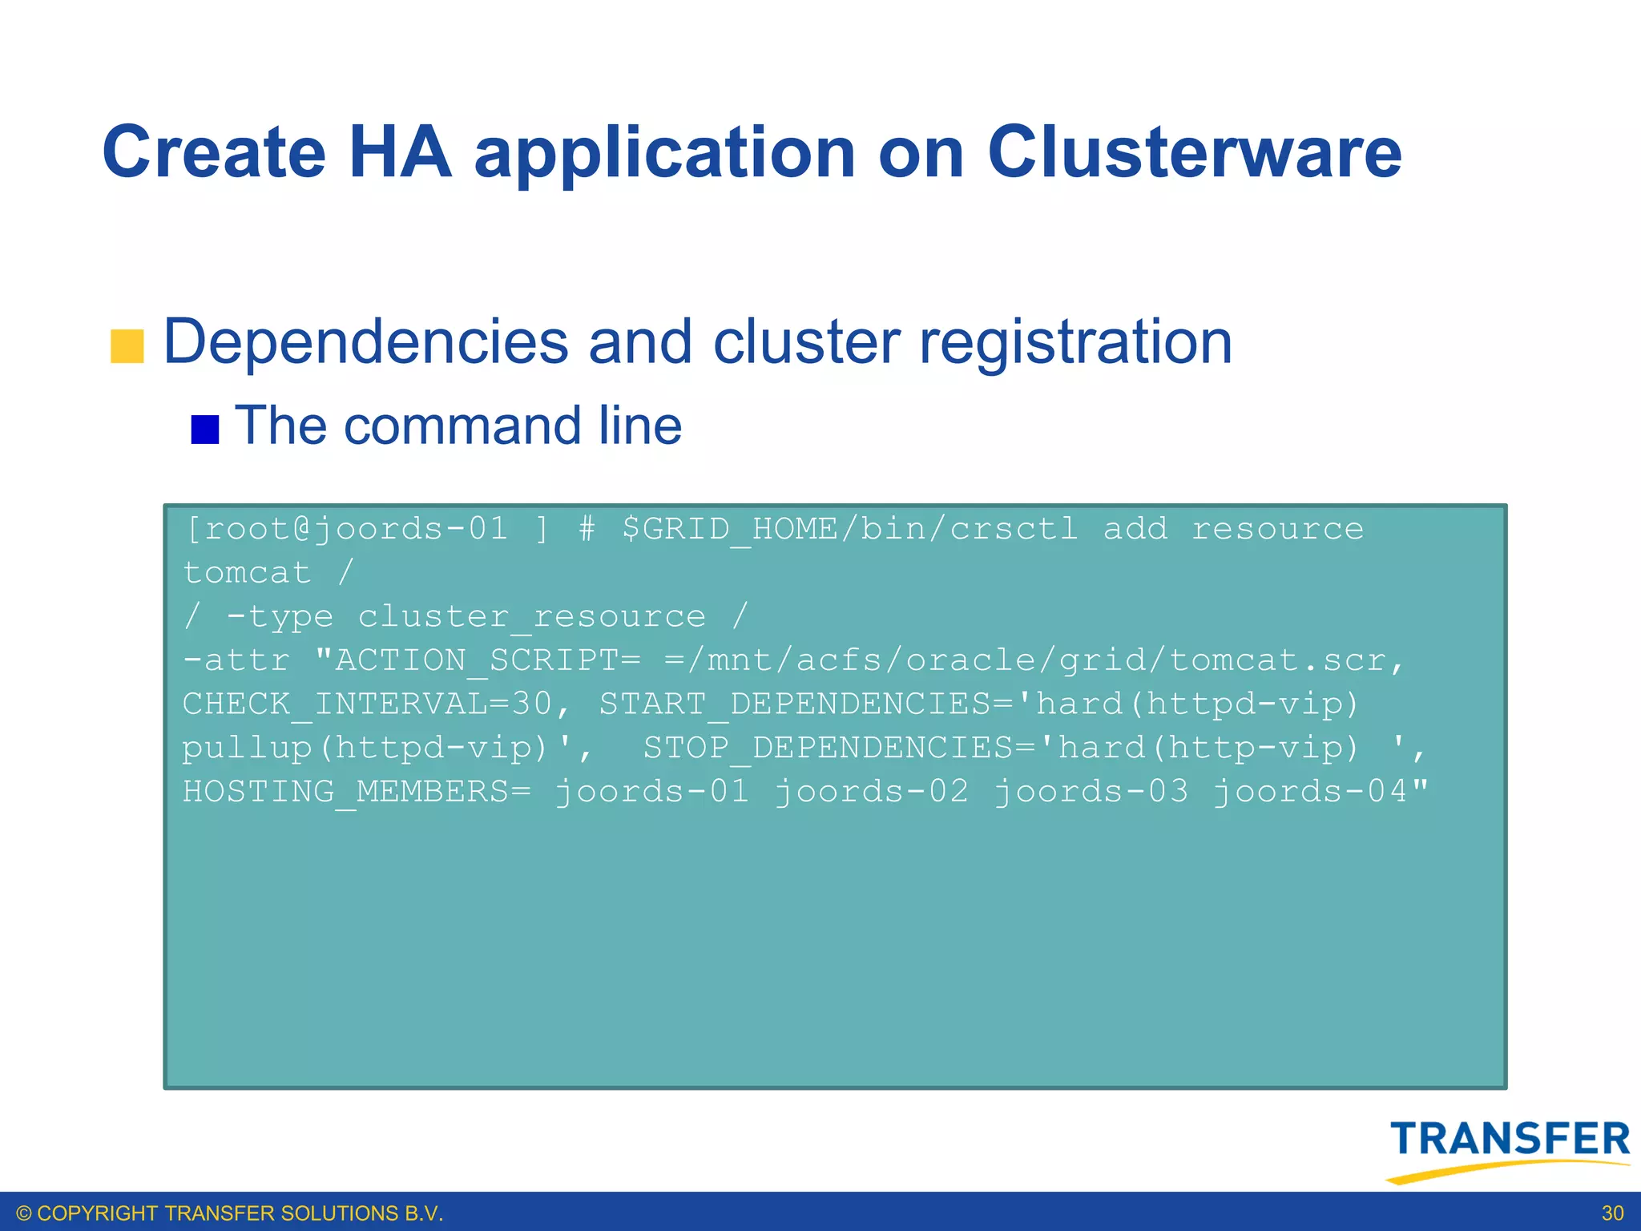Select the 'Dependencies and cluster registration' bullet text
The width and height of the screenshot is (1641, 1231).
[x=697, y=342]
